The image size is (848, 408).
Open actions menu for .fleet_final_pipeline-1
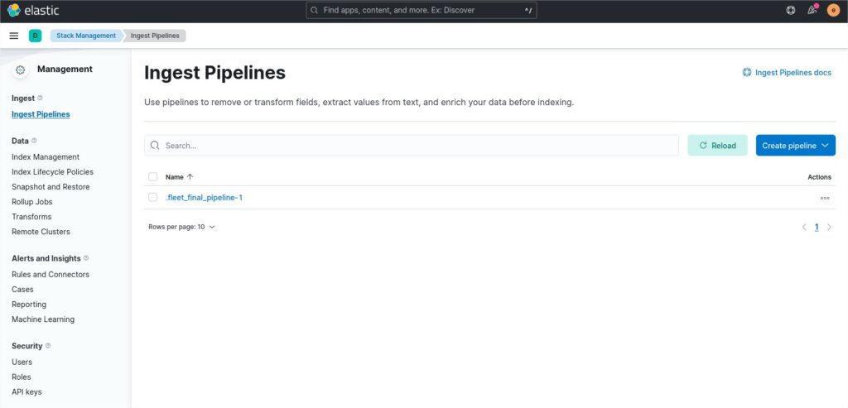tap(825, 198)
